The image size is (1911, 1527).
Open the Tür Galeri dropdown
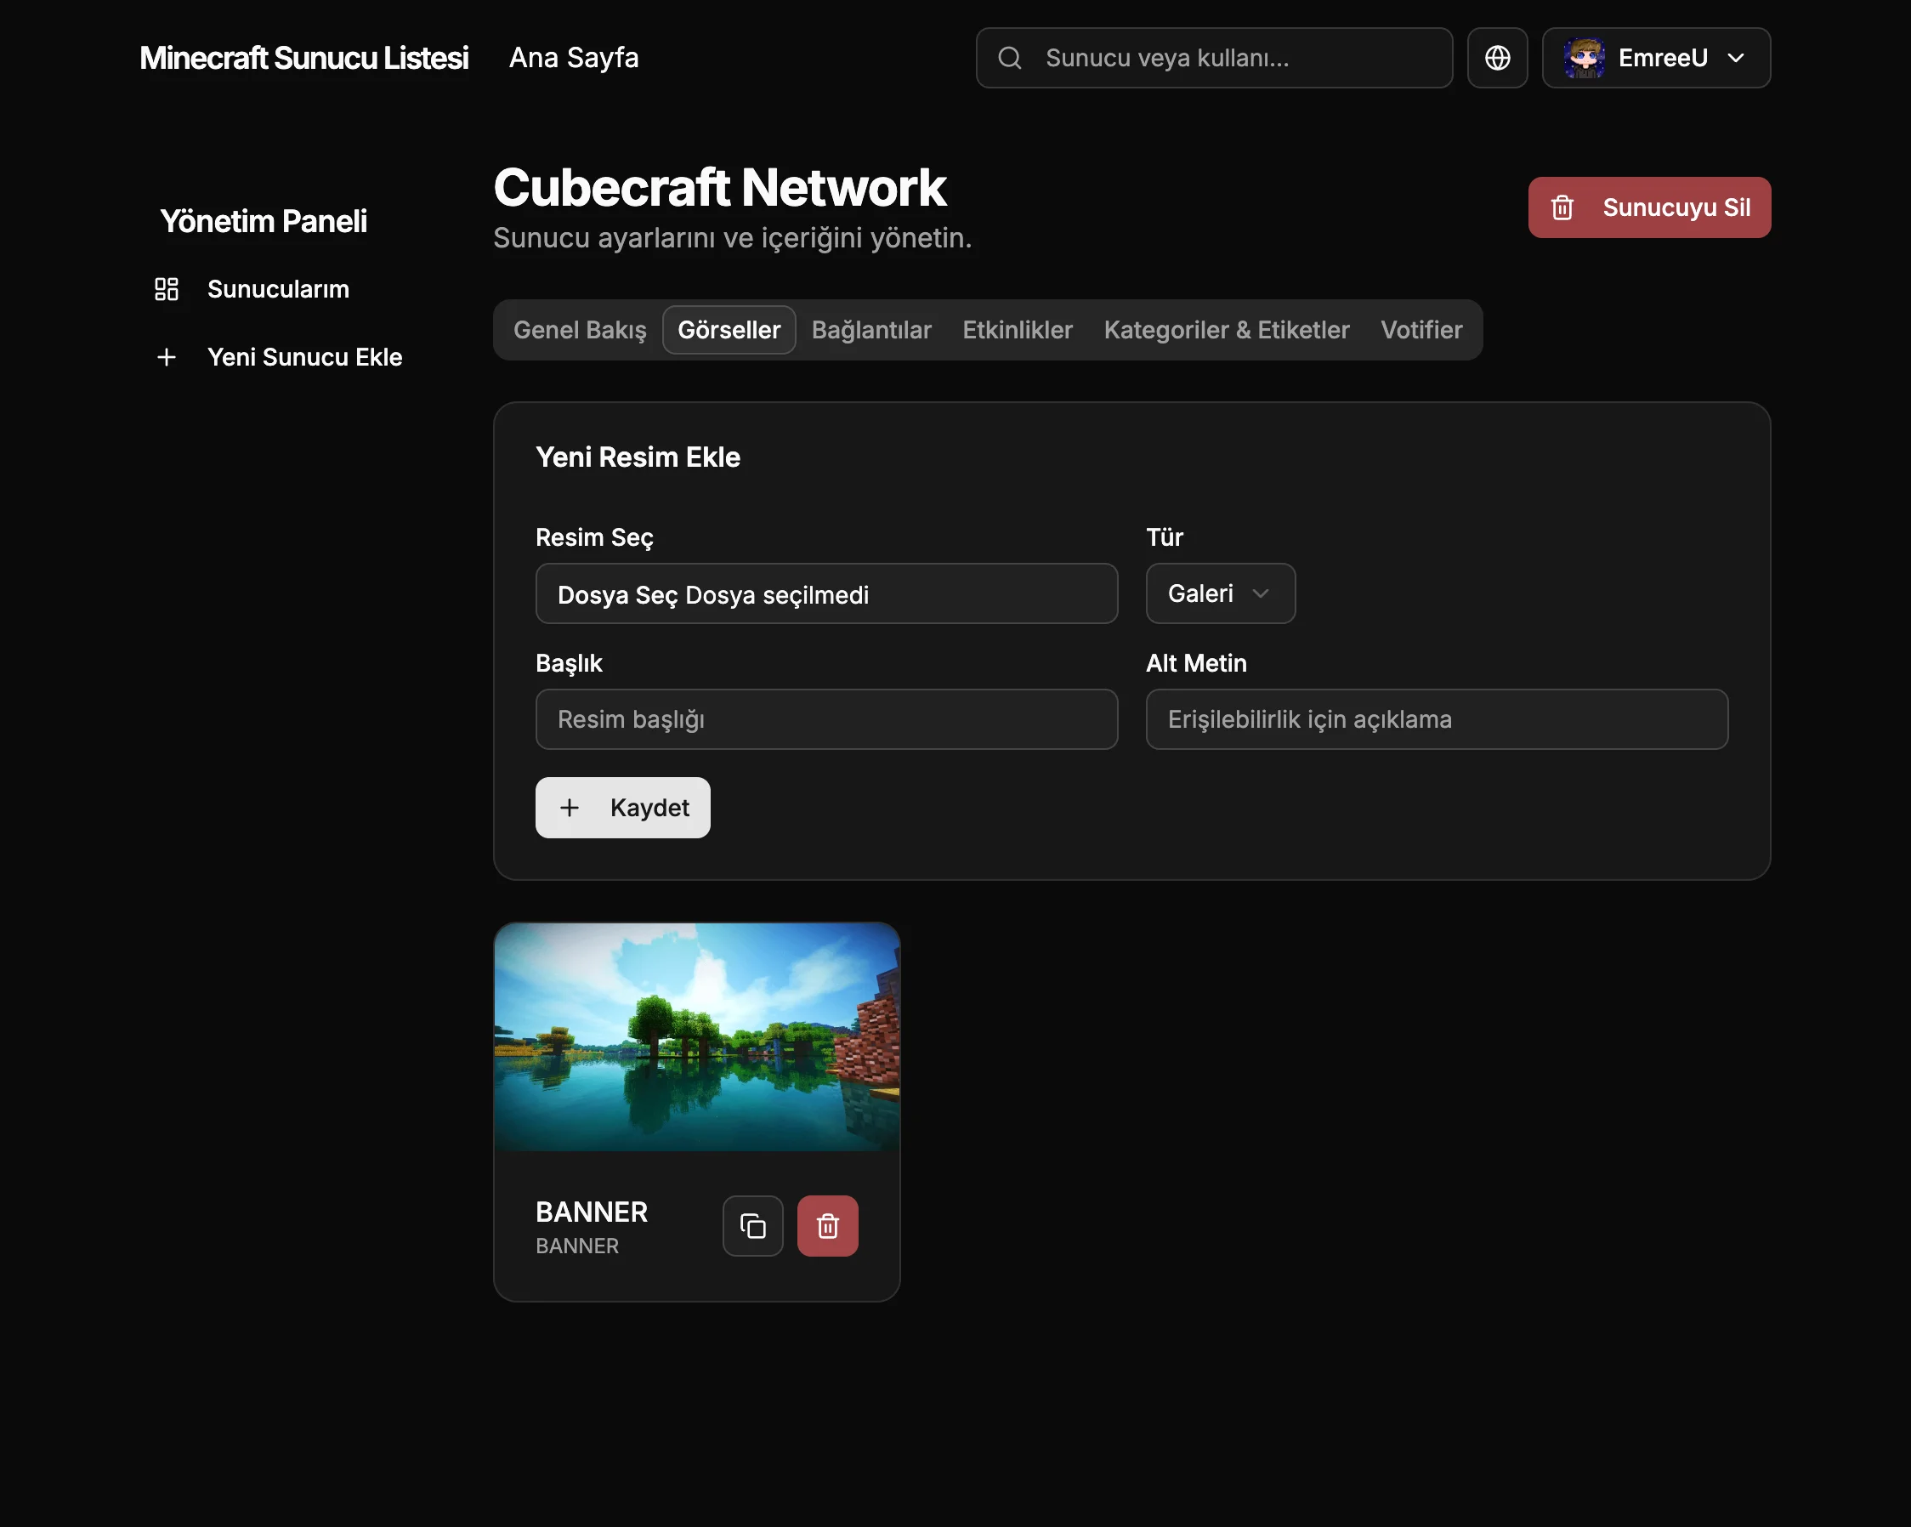click(x=1220, y=593)
